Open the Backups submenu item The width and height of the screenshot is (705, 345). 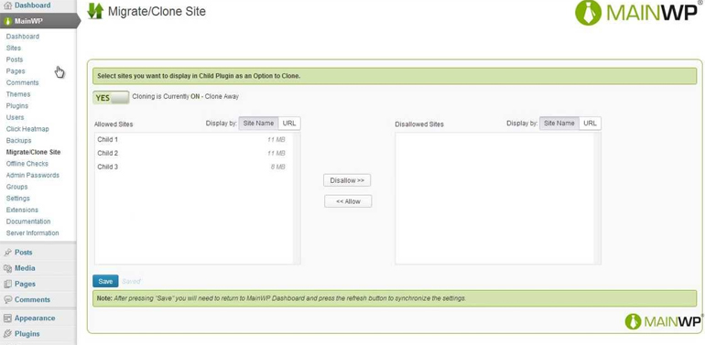pos(18,141)
